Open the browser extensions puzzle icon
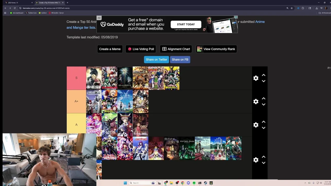The width and height of the screenshot is (331, 186). [303, 8]
